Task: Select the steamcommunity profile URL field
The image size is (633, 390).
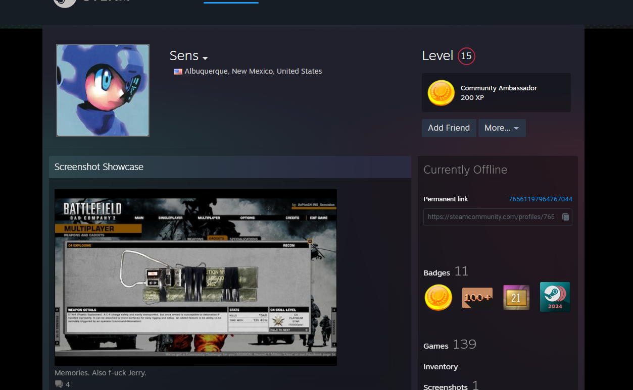Action: 498,217
